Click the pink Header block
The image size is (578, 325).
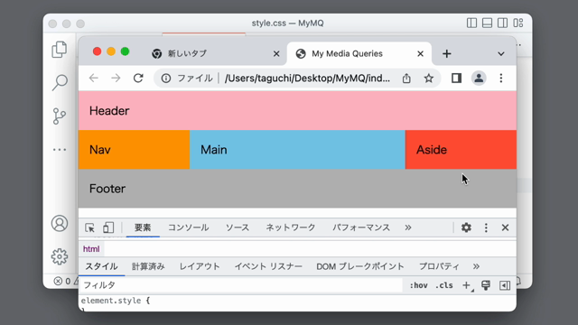[x=297, y=110]
